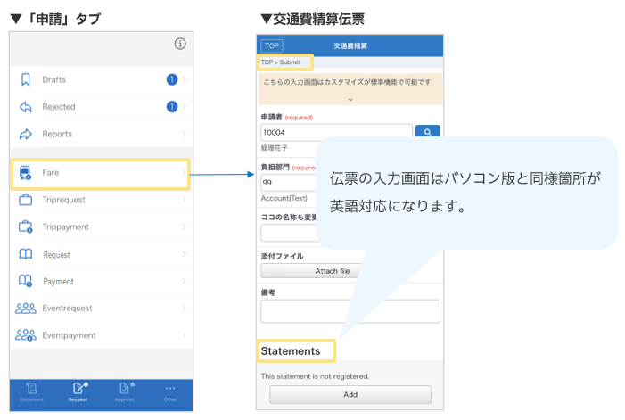Screen dimensions: 625x420
Task: Switch to the Request bottom tab
Action: tap(78, 392)
